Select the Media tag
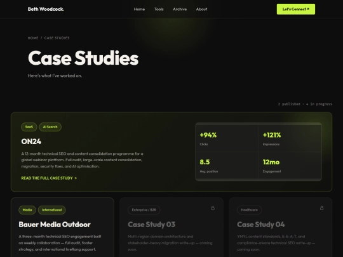Image resolution: width=343 pixels, height=257 pixels. click(x=27, y=210)
